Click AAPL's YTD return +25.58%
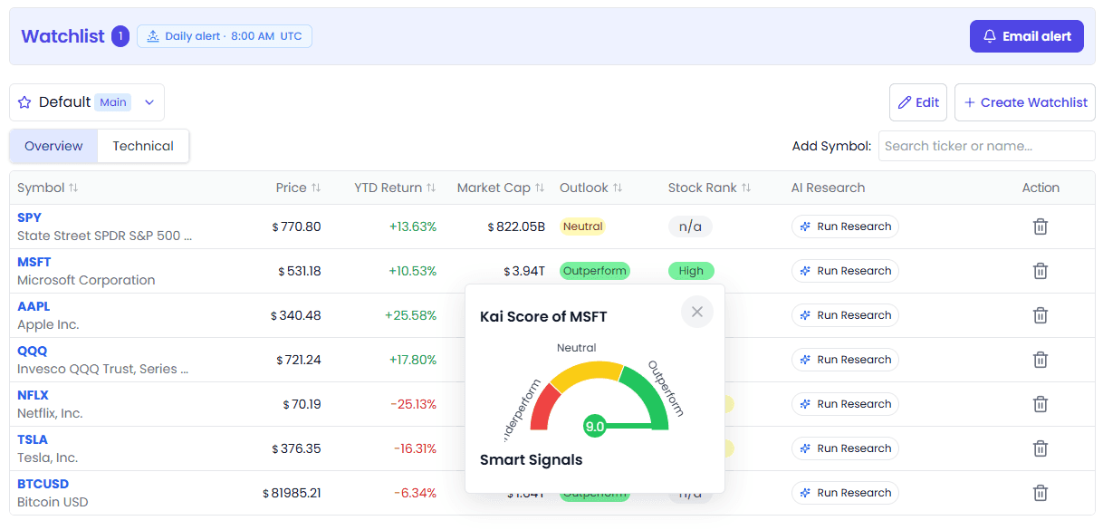The height and width of the screenshot is (530, 1103). (x=411, y=315)
